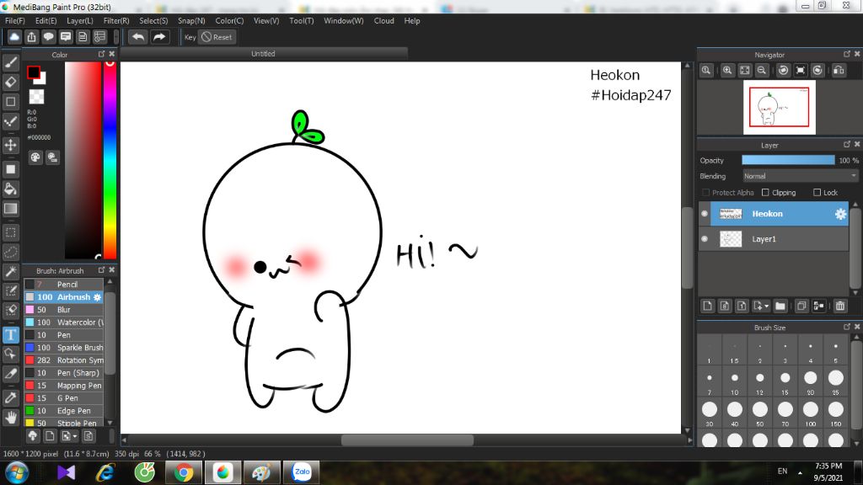863x485 pixels.
Task: Click the rainbow hue bar
Action: (110, 159)
